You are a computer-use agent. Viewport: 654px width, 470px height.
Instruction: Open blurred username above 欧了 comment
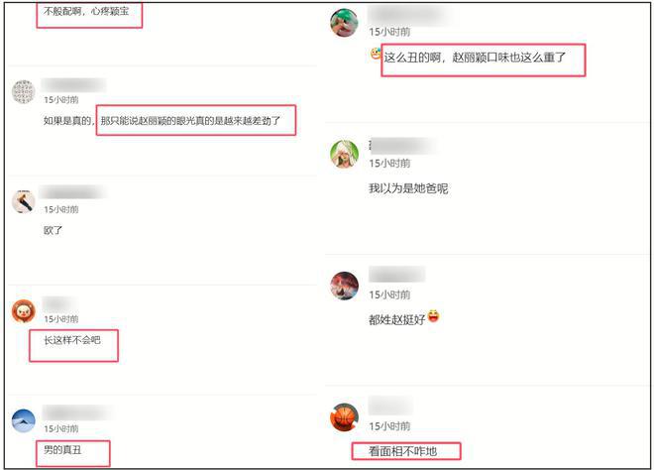[71, 192]
